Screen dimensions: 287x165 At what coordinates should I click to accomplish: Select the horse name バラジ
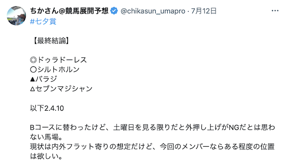(46, 79)
